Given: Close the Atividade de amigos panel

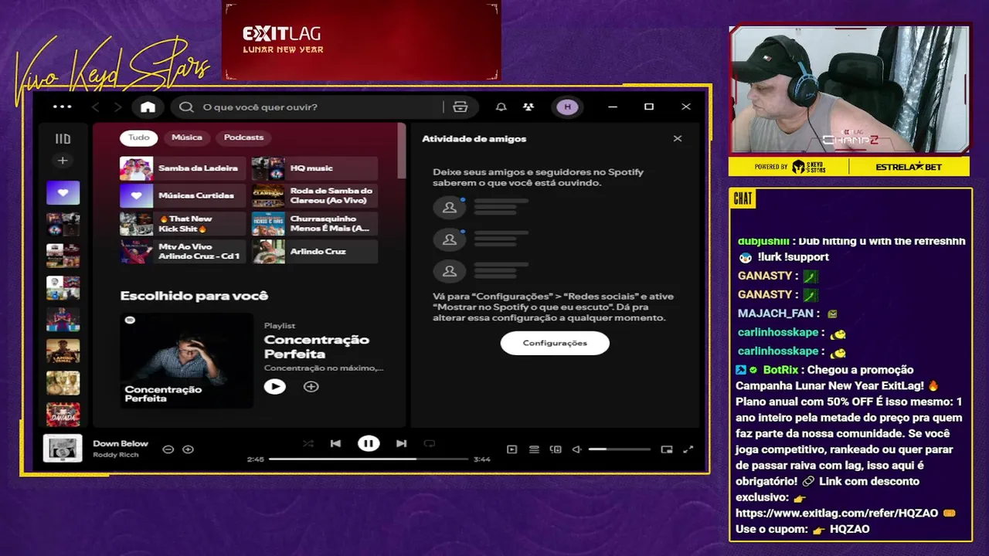Looking at the screenshot, I should [678, 138].
